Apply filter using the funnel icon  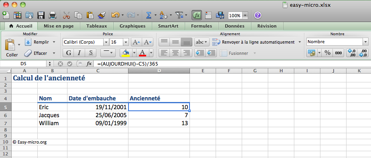click(x=179, y=15)
